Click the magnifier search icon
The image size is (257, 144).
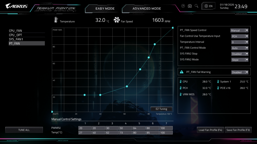pos(197,6)
